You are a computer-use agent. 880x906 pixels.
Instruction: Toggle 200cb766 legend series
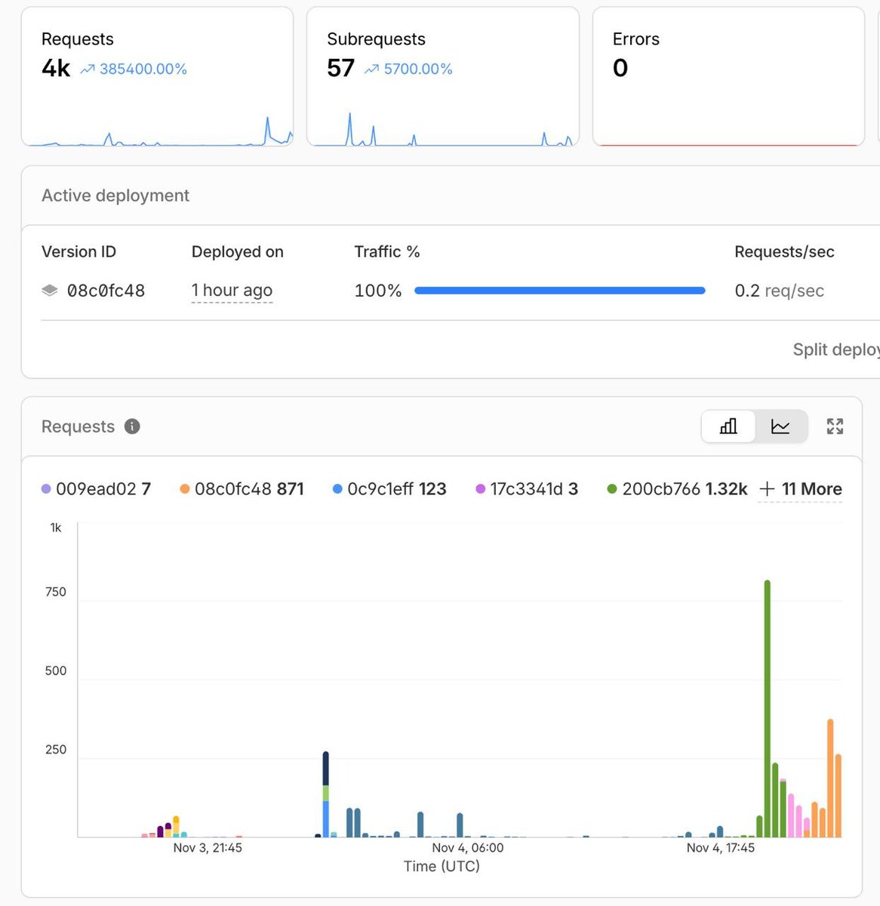click(677, 489)
